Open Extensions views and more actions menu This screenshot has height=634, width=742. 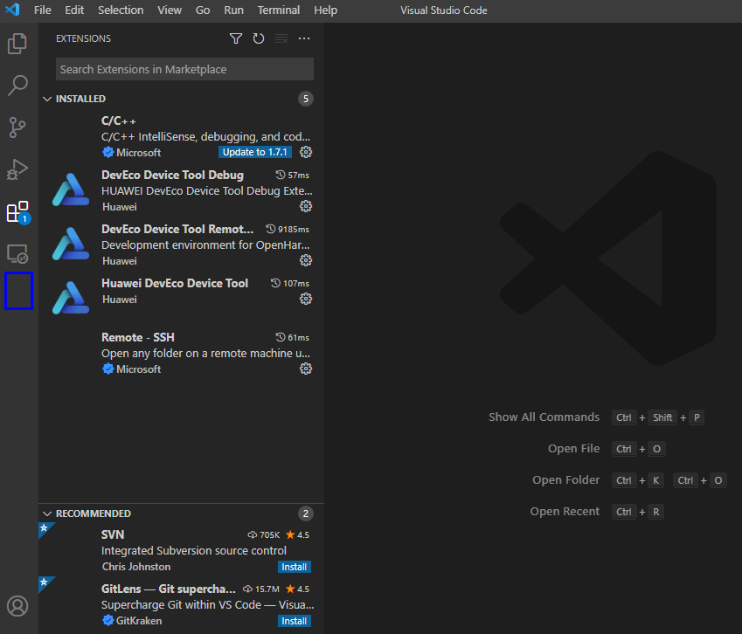(x=304, y=38)
